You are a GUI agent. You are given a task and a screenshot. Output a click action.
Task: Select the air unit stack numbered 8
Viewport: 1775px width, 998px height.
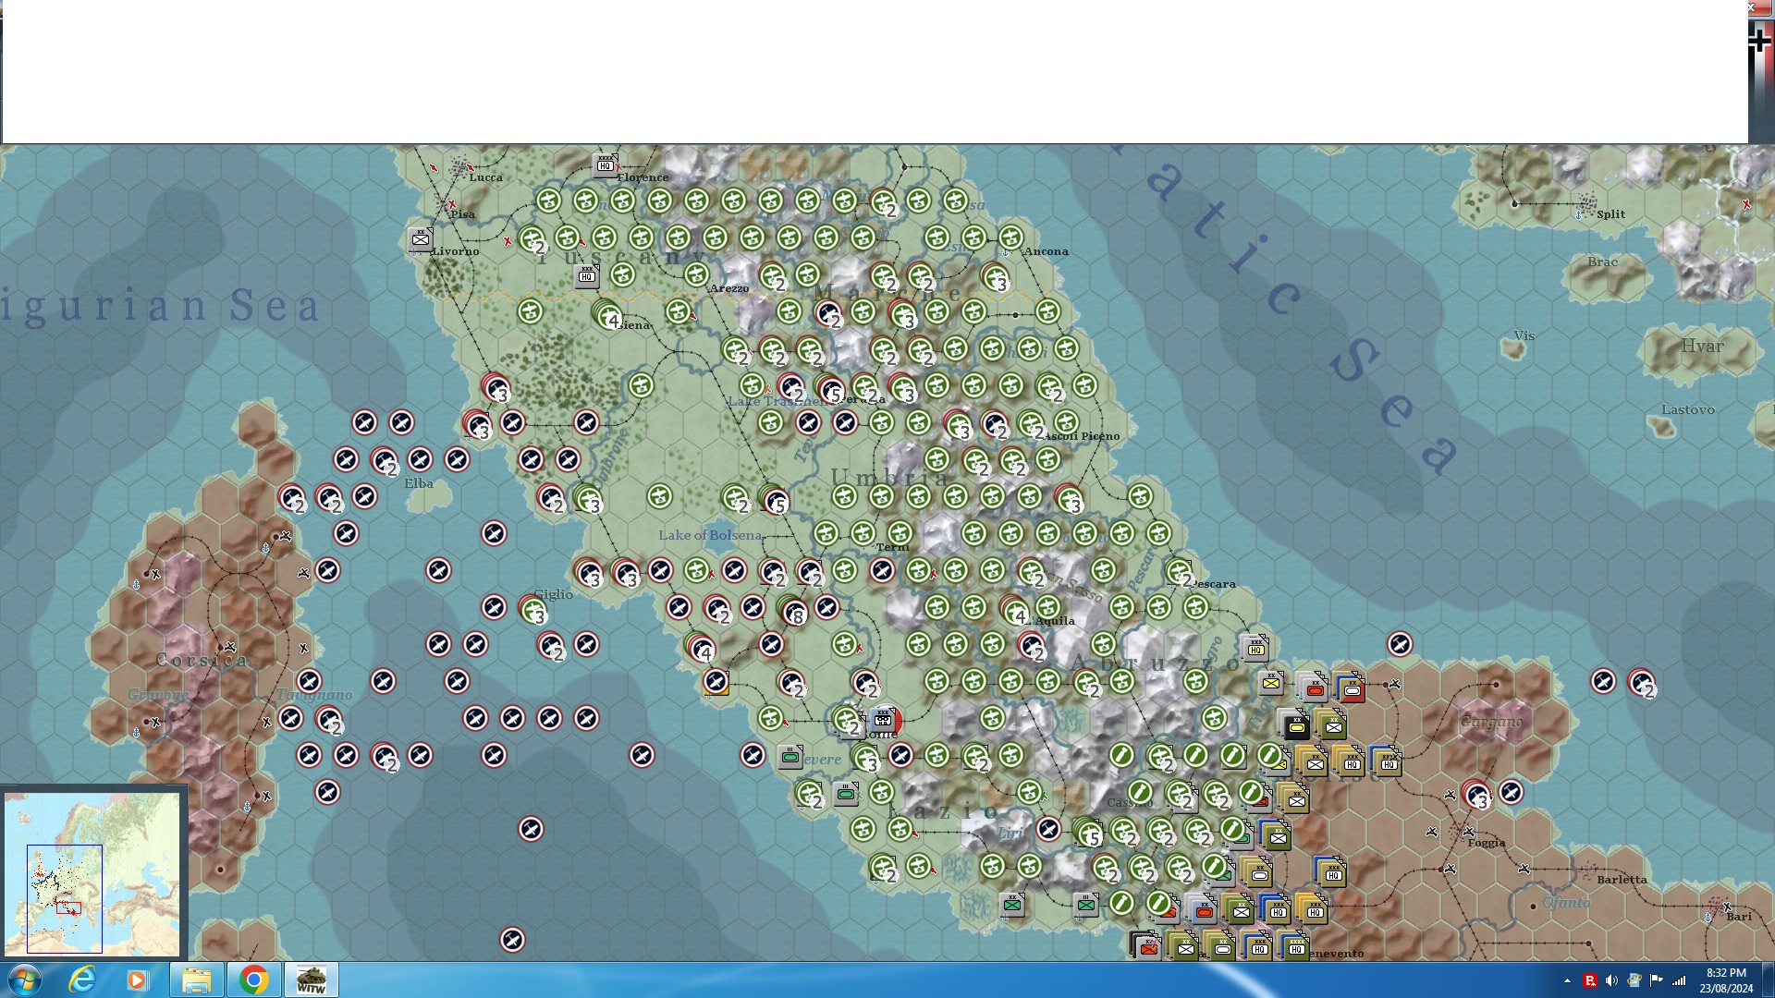[x=793, y=610]
